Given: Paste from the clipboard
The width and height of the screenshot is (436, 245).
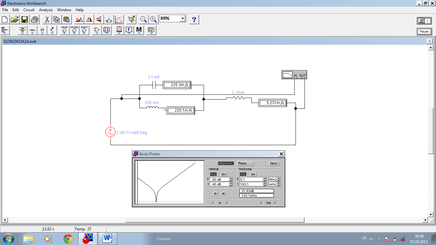Looking at the screenshot, I should (66, 19).
